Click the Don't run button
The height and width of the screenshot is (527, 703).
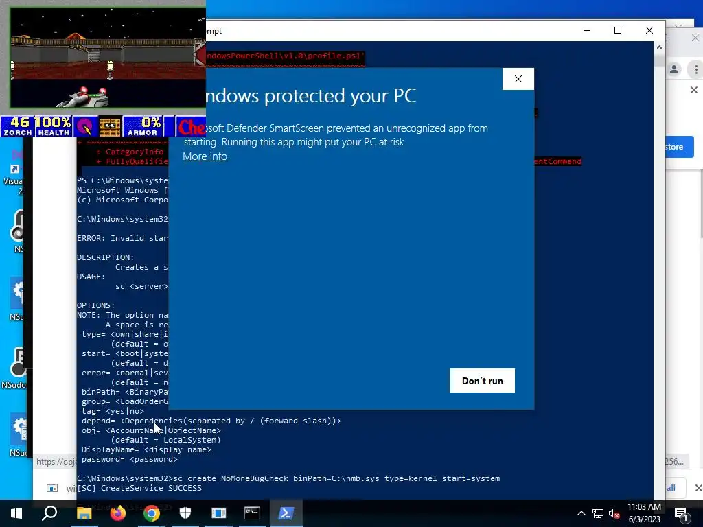pos(483,380)
